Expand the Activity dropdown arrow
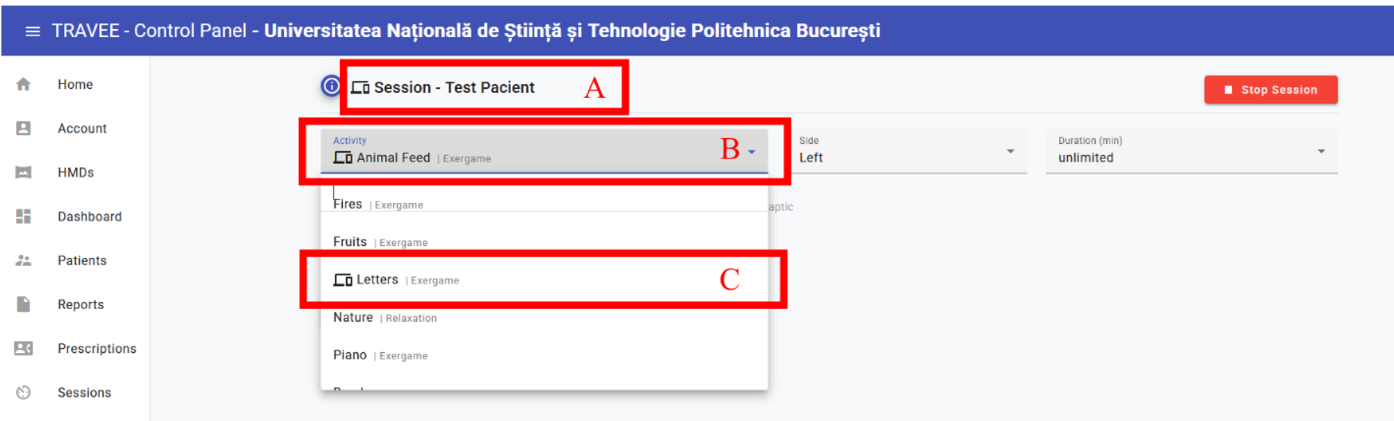The height and width of the screenshot is (421, 1394). (x=752, y=152)
